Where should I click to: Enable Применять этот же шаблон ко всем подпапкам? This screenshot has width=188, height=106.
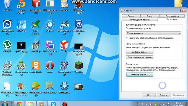coord(127,38)
